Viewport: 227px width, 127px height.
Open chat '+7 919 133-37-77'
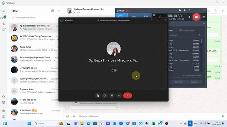click(34, 101)
